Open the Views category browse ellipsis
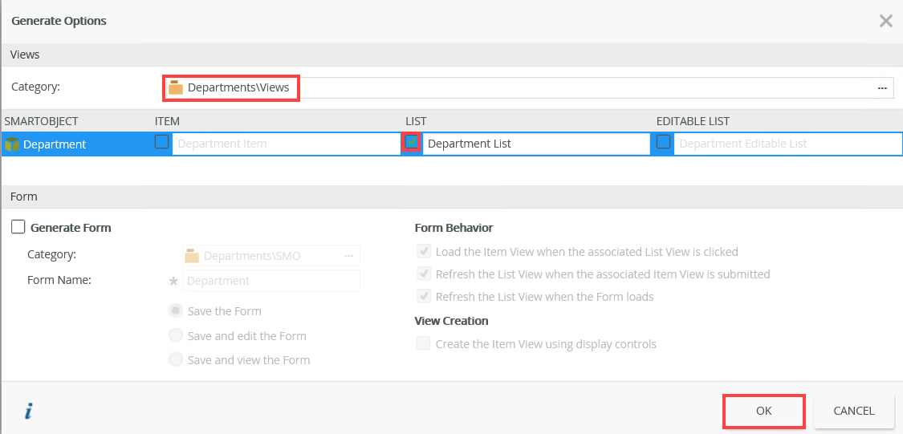903x434 pixels. [x=882, y=87]
